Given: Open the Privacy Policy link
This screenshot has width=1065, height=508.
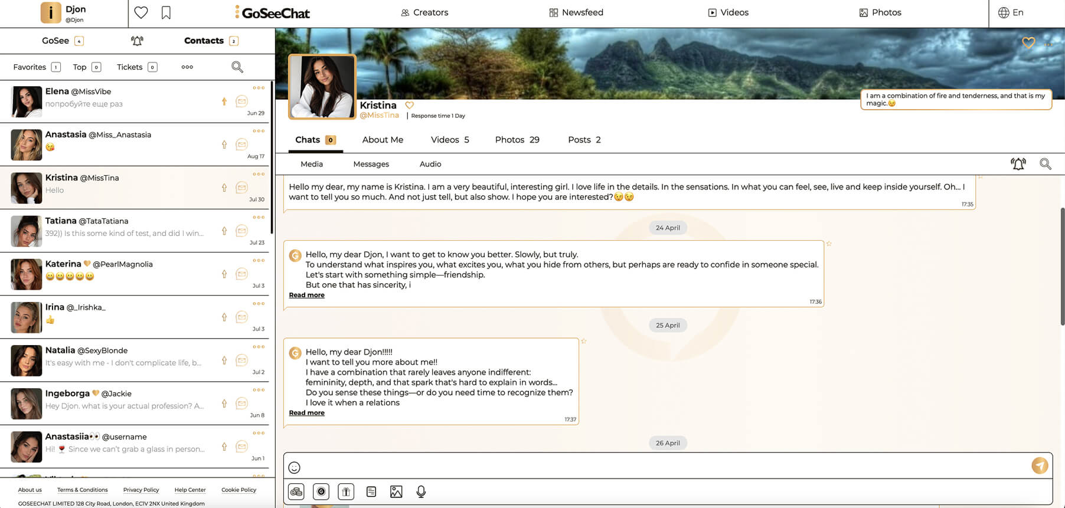Looking at the screenshot, I should click(x=141, y=490).
